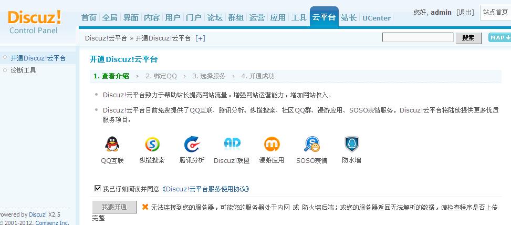Click step 3. 选择服务
The height and width of the screenshot is (225, 511).
208,76
